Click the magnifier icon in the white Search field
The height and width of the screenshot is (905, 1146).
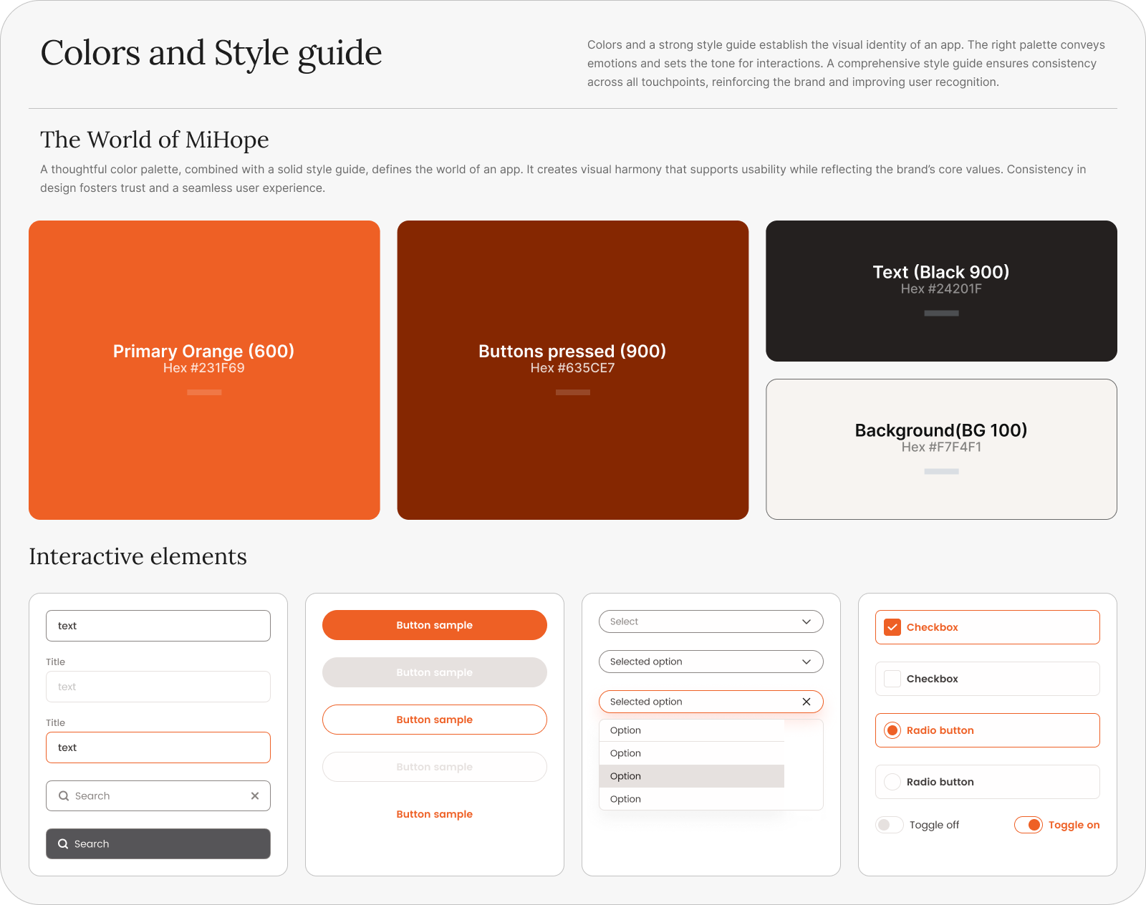tap(64, 796)
